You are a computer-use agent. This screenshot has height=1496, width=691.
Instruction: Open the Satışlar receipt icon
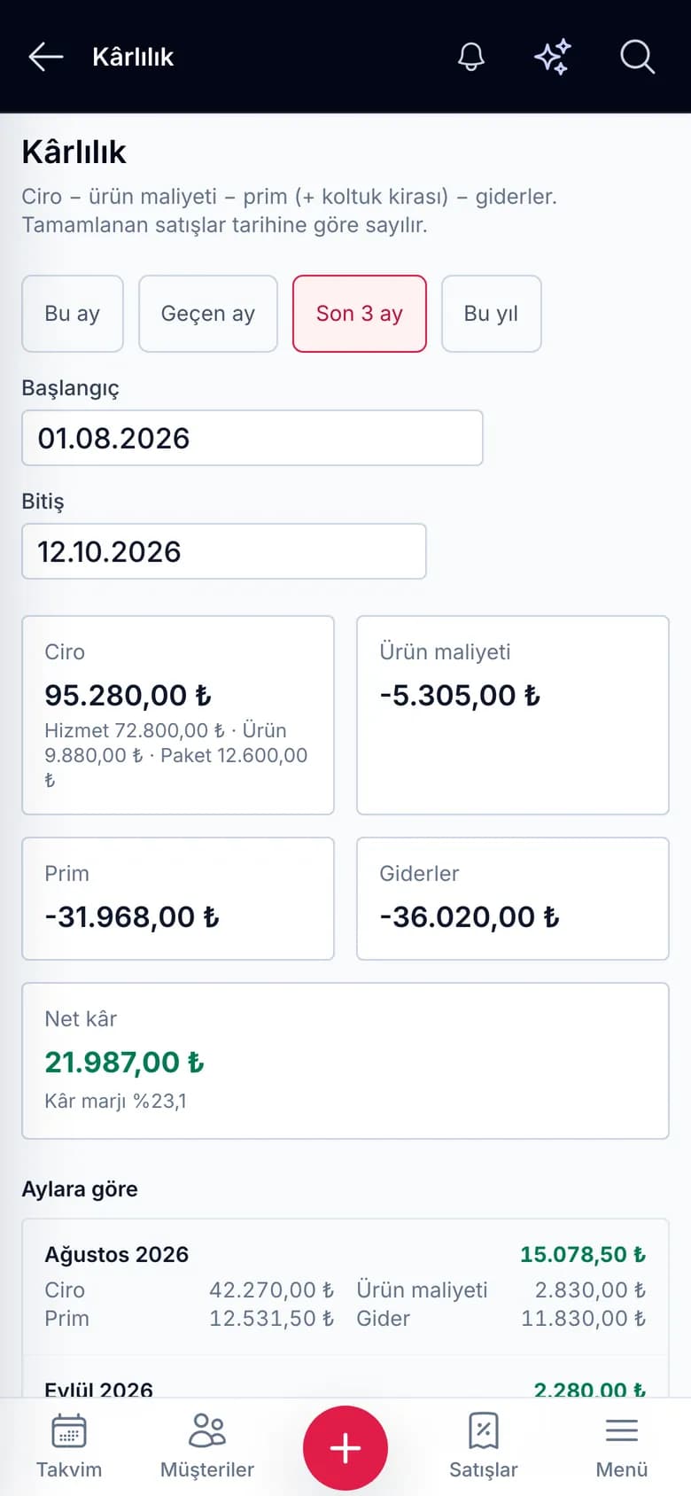484,1430
